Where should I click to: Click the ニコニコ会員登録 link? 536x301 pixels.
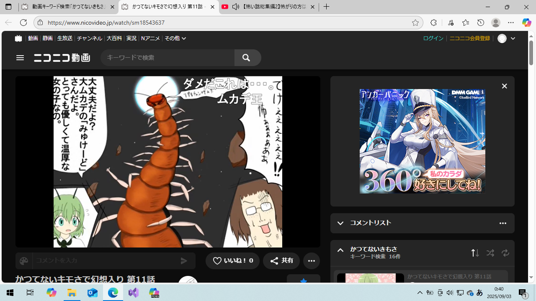[469, 38]
